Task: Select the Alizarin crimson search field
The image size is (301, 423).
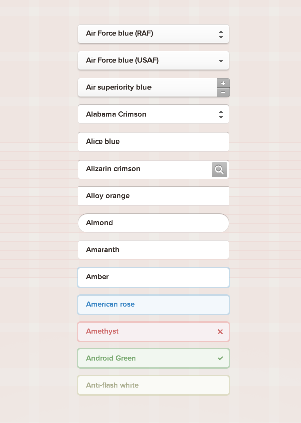Action: coord(143,169)
